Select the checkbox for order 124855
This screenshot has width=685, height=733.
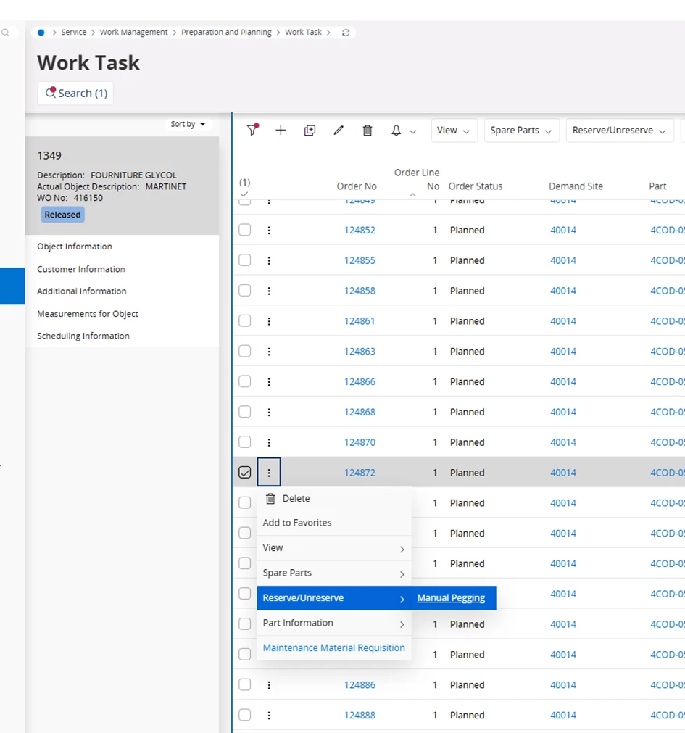click(245, 260)
